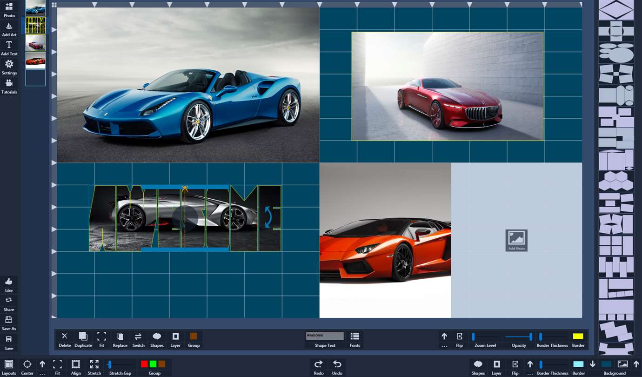
Task: Duplicate the selected item
Action: tap(83, 339)
